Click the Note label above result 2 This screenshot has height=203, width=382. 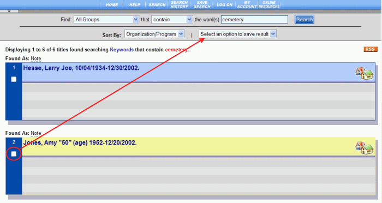click(x=36, y=133)
